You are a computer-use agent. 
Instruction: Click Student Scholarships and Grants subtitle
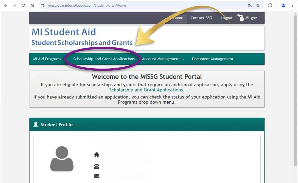pyautogui.click(x=82, y=42)
